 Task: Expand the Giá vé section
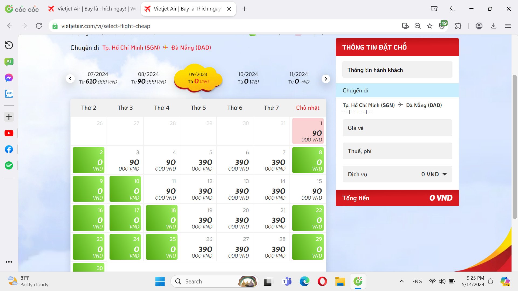[397, 128]
